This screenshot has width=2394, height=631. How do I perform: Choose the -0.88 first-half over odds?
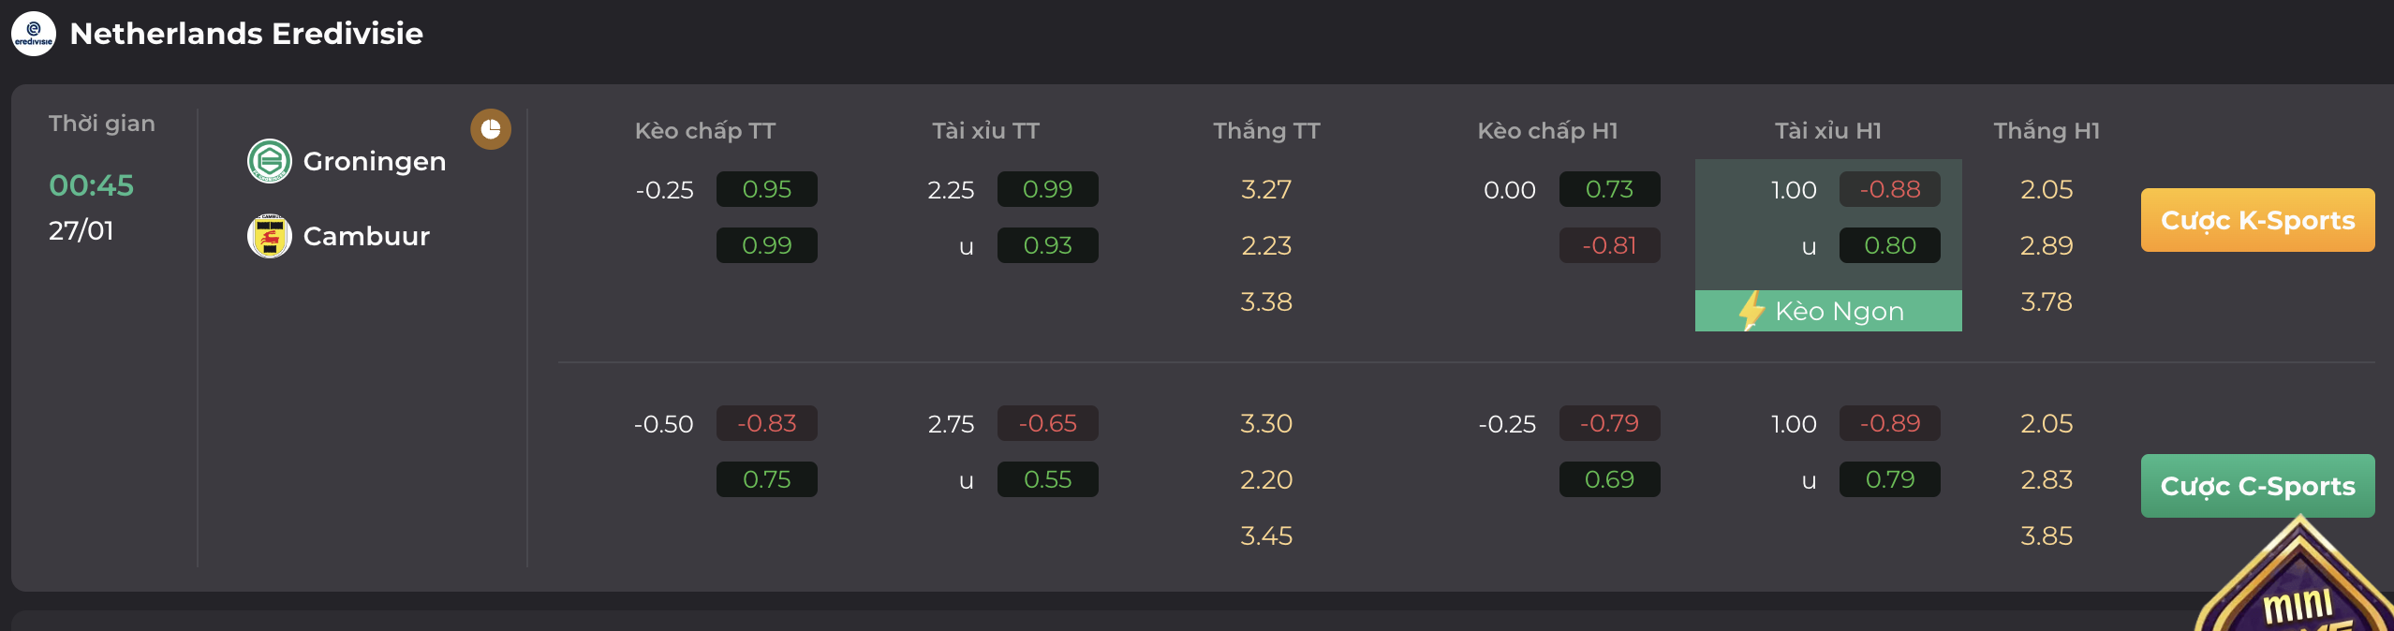[x=1889, y=189]
